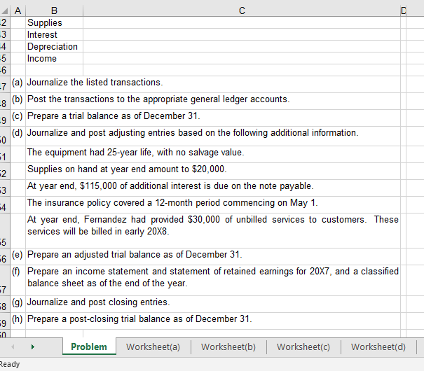Click the (b) label cell
Viewport: 424px width, 371px height.
tap(18, 101)
